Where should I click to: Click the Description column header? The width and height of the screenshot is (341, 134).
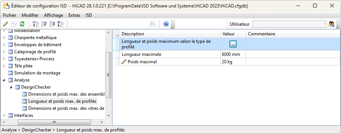click(170, 34)
